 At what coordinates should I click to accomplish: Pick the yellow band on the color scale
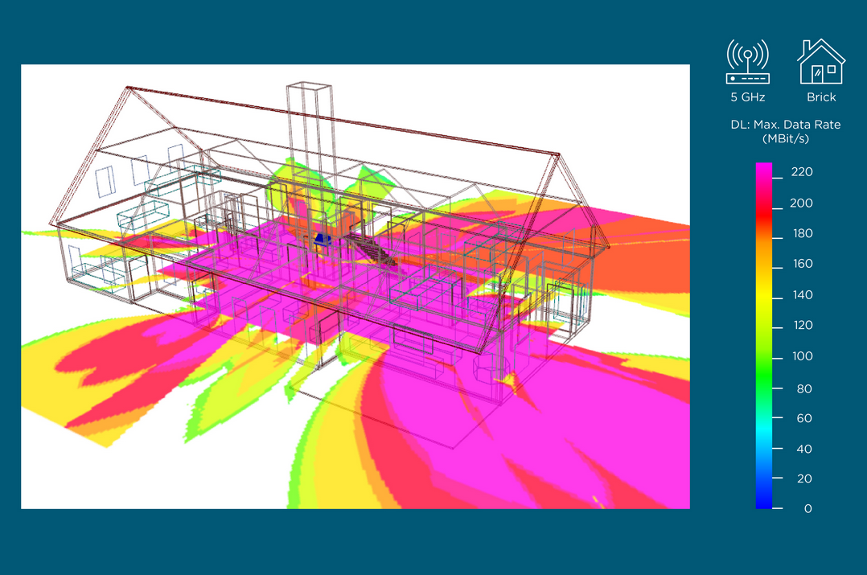(x=763, y=295)
